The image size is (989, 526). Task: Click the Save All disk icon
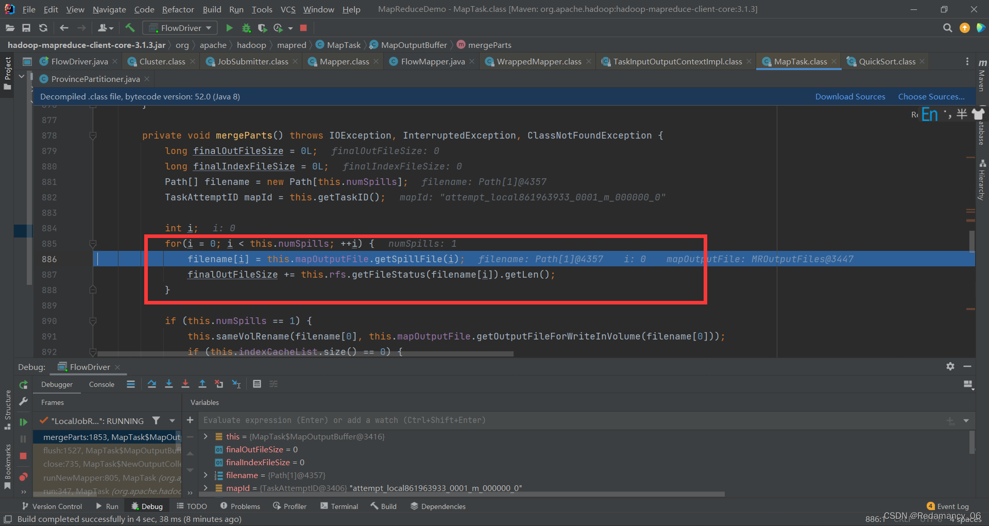[26, 28]
